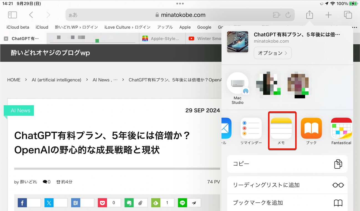
Task: Toggle the Safari sidebar icon
Action: [12, 15]
